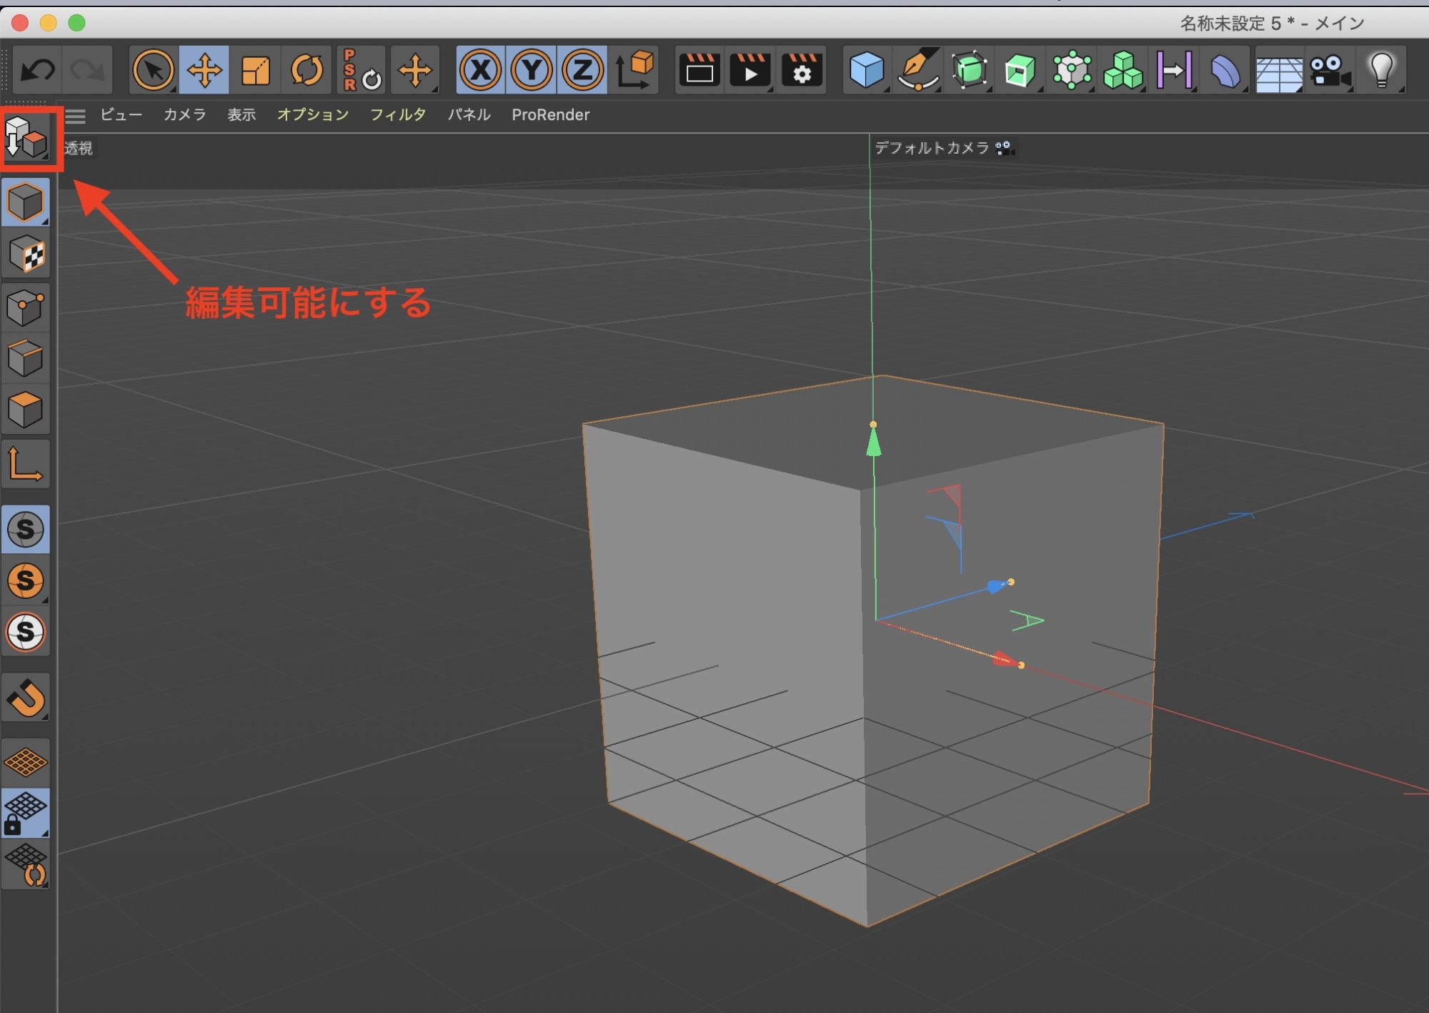Switch to Polygons mode
Screen dimensions: 1429x1013
click(x=26, y=410)
